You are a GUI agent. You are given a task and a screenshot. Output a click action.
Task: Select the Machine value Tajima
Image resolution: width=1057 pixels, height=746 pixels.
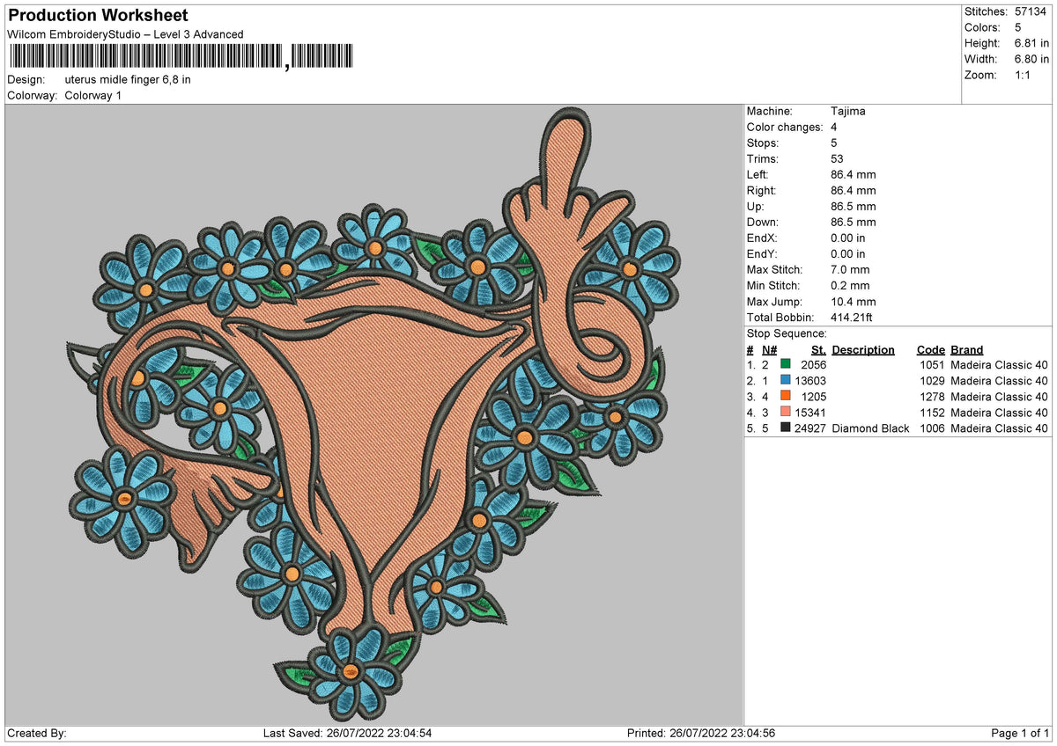(x=847, y=112)
